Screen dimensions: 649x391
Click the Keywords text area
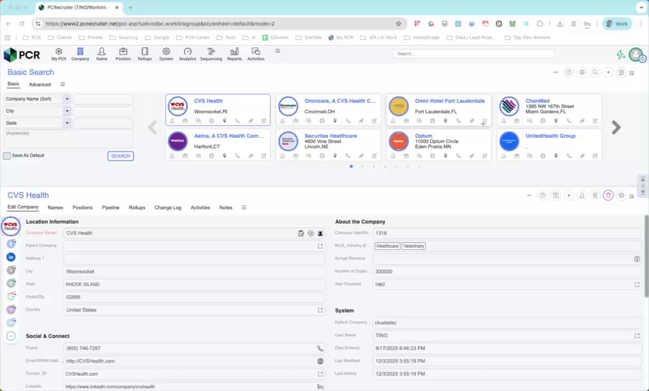(68, 139)
